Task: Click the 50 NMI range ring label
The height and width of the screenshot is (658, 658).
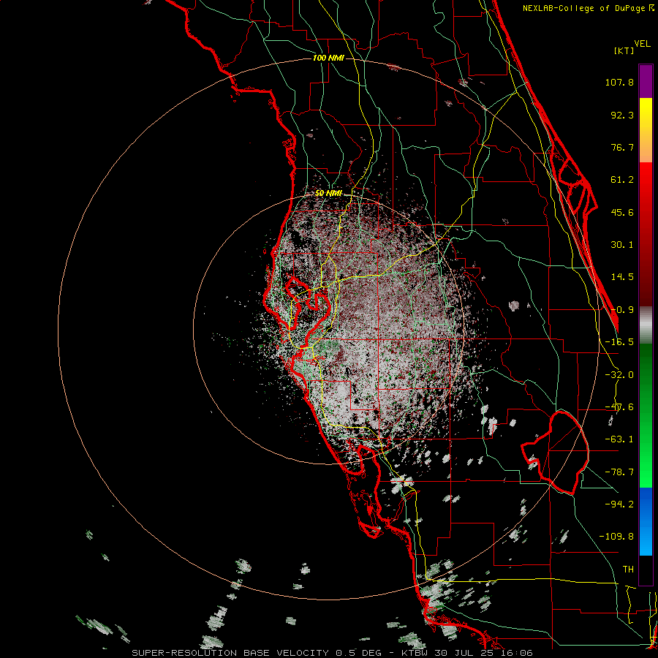Action: pyautogui.click(x=328, y=193)
